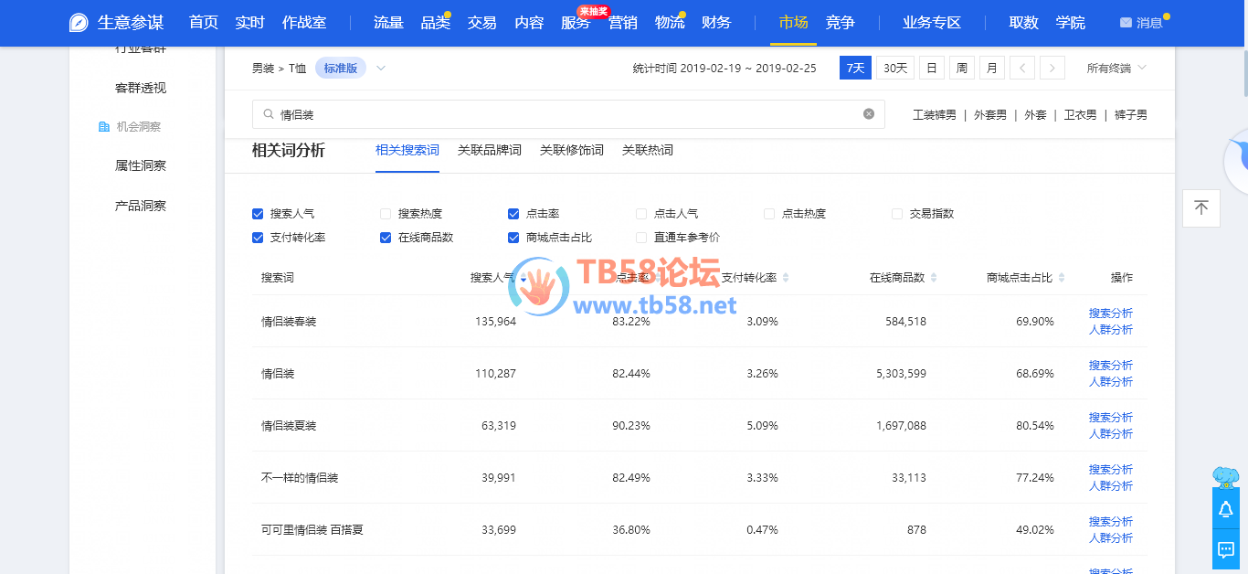
Task: Switch to the 关联品牌词 tab
Action: click(489, 150)
